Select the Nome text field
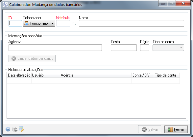 pos(131,23)
